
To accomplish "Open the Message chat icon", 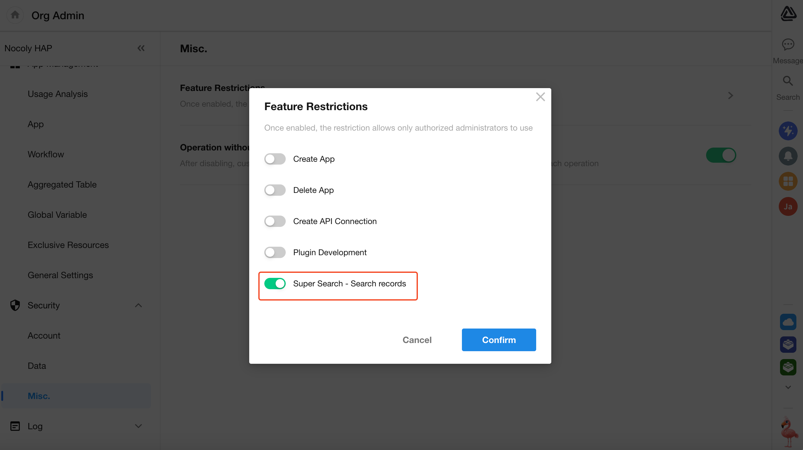I will tap(788, 44).
